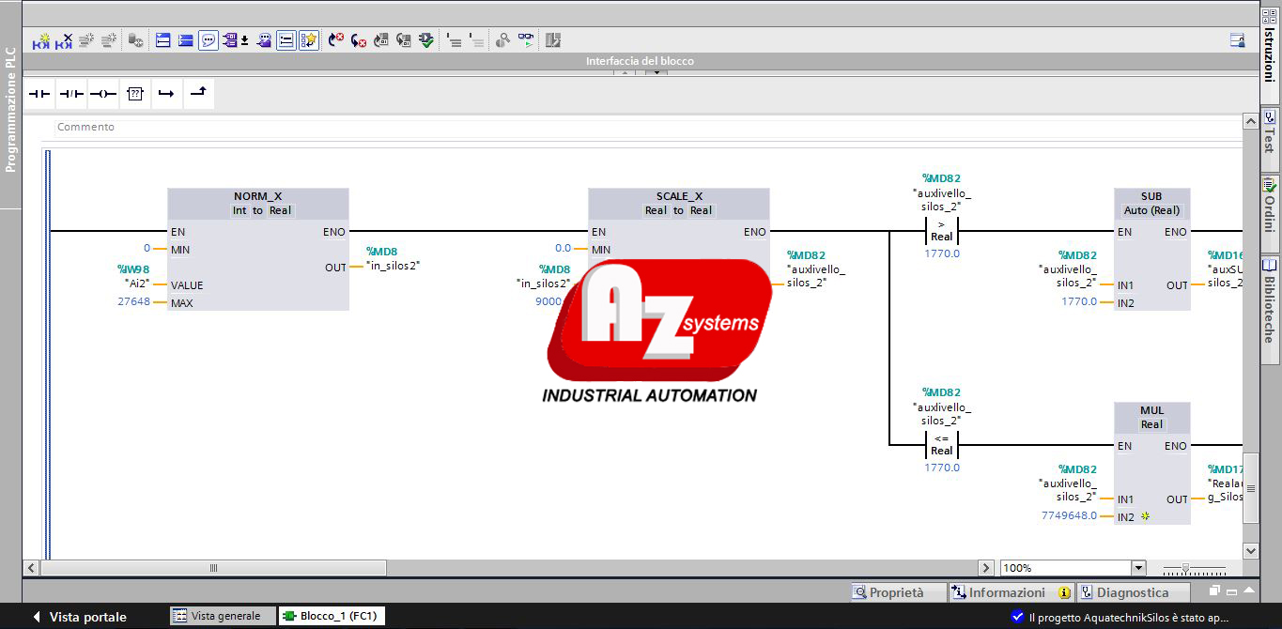Toggle network comments display
The height and width of the screenshot is (629, 1282).
coord(286,40)
